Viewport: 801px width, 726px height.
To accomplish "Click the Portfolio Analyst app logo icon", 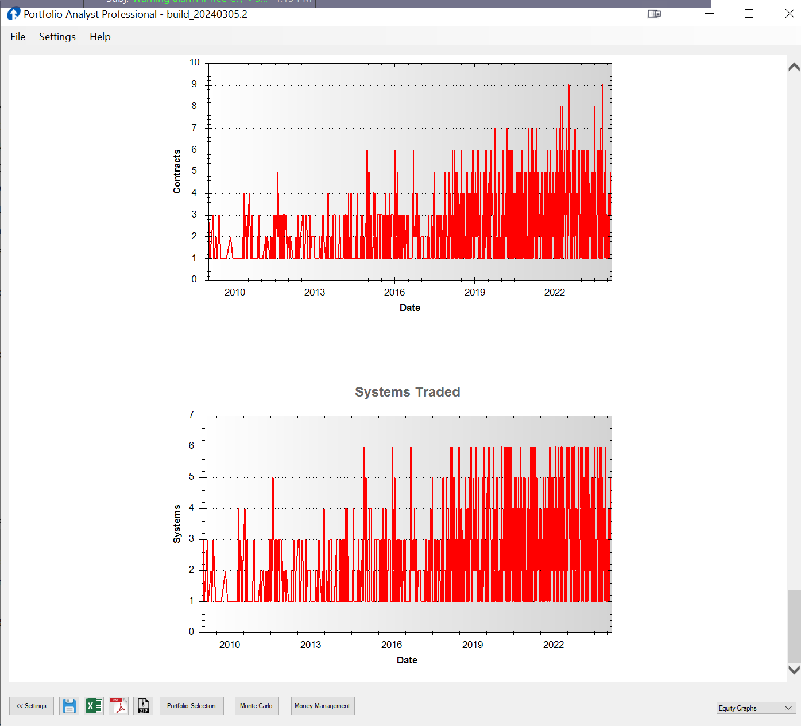I will pos(13,14).
